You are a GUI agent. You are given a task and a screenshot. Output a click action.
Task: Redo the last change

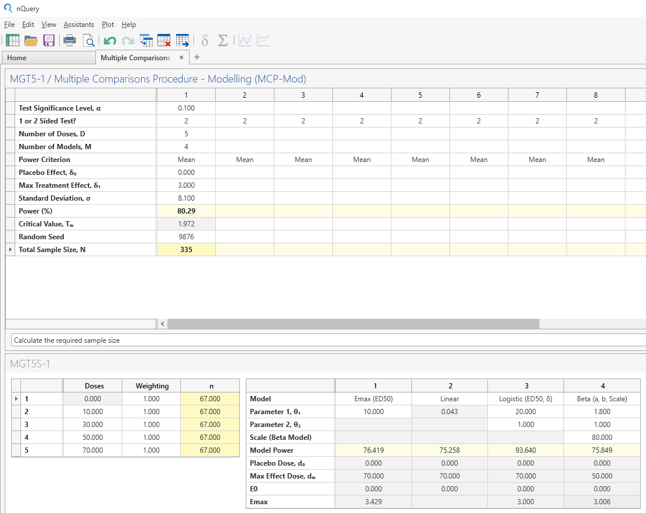point(127,40)
